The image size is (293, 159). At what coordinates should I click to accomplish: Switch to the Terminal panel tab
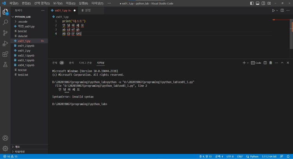(101, 63)
